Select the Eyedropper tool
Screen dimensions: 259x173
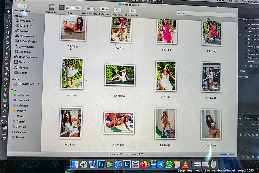tap(7, 37)
